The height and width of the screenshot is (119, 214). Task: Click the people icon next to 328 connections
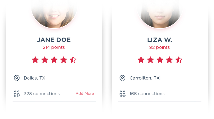pos(17,94)
